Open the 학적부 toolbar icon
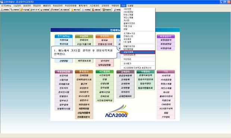The image size is (231, 138). coord(35,10)
